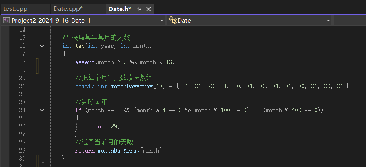Image resolution: width=366 pixels, height=167 pixels.
Task: Click the return 29 statement
Action: pyautogui.click(x=104, y=126)
